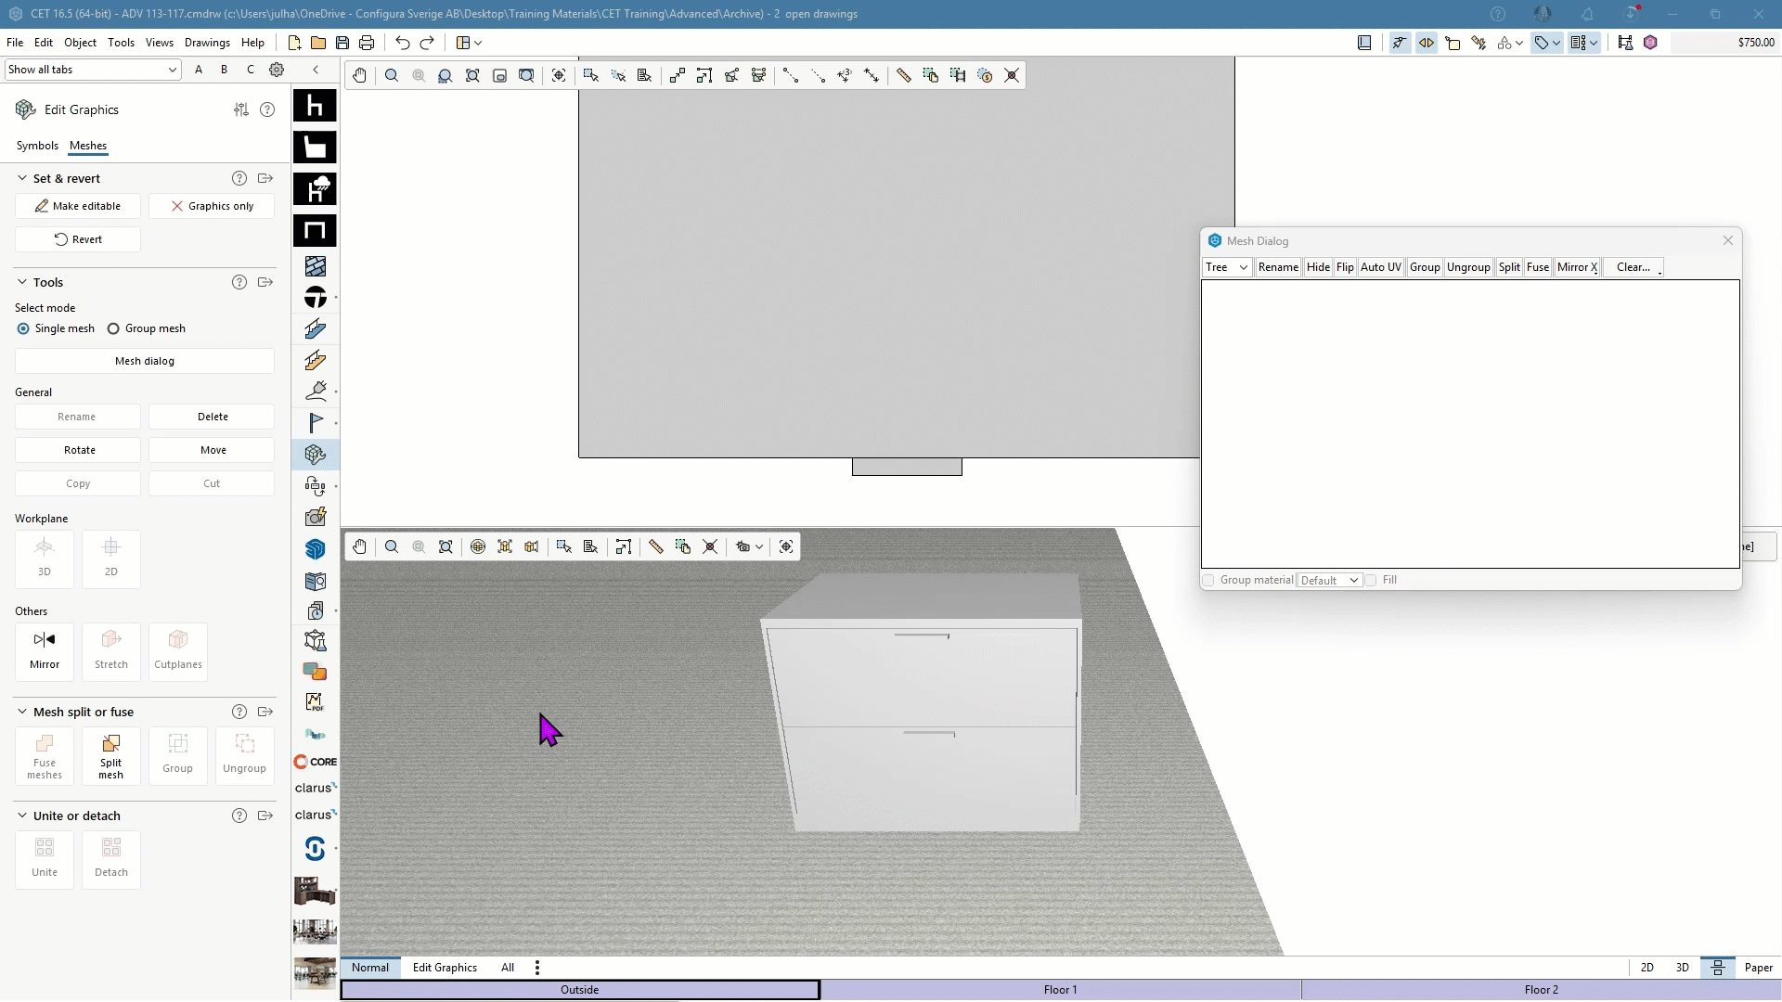
Task: Click the Revert button
Action: pyautogui.click(x=78, y=239)
